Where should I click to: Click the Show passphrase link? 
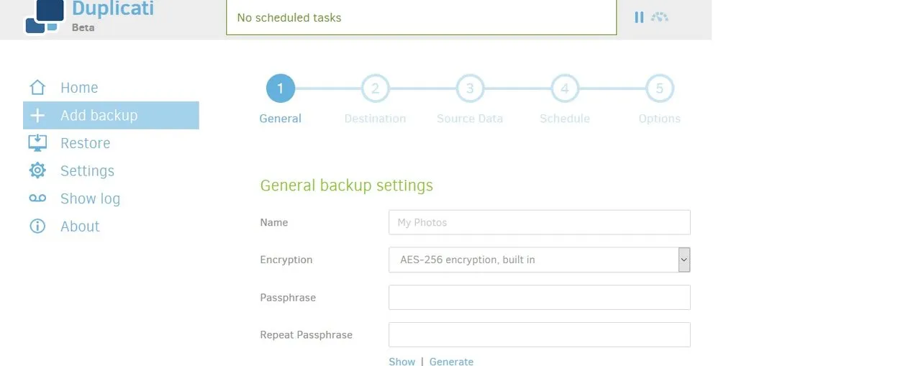point(402,362)
